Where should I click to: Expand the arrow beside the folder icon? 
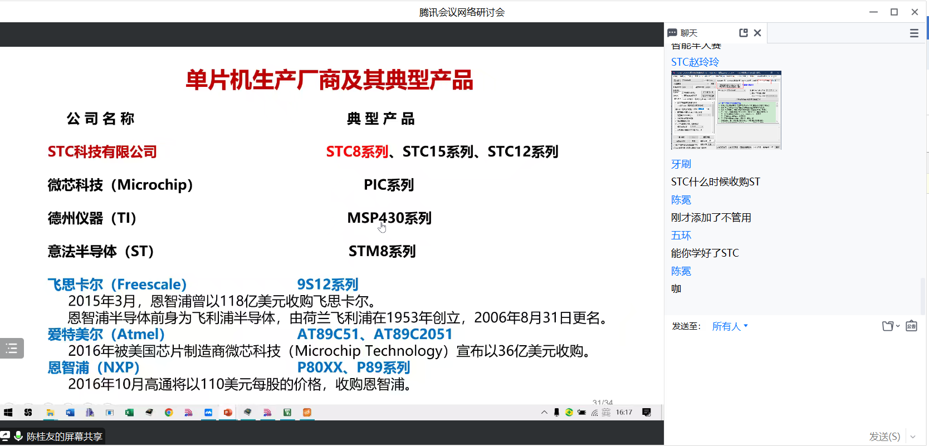click(x=898, y=326)
